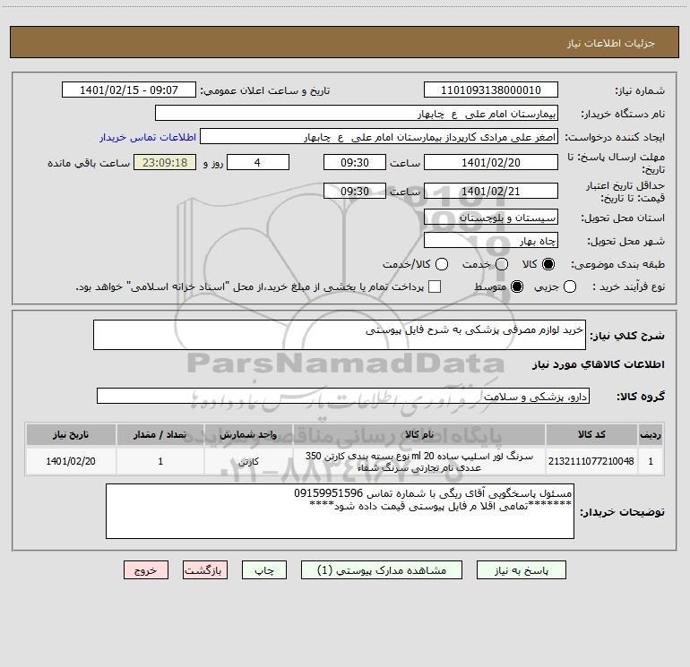Image resolution: width=690 pixels, height=667 pixels.
Task: Select the کالا/خدمت radio button
Action: pos(442,264)
